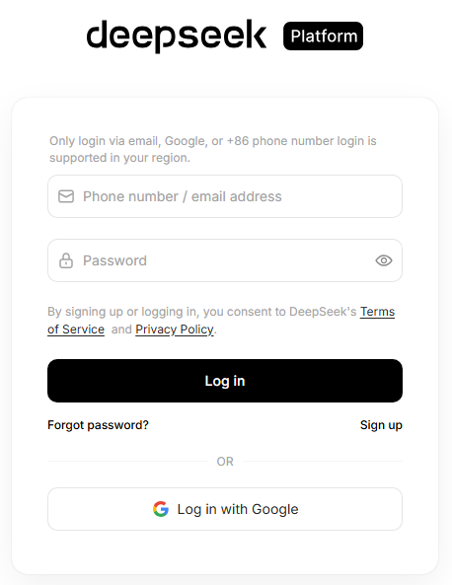
Task: Click the deepseek wordmark logo
Action: pyautogui.click(x=177, y=36)
